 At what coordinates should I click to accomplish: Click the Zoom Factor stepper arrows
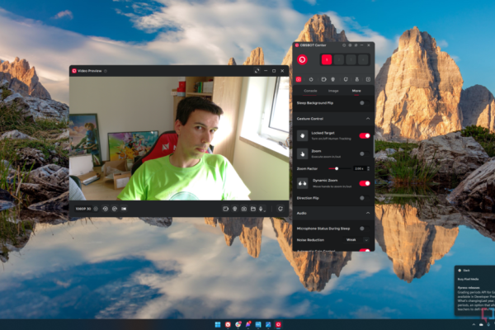[x=368, y=168]
